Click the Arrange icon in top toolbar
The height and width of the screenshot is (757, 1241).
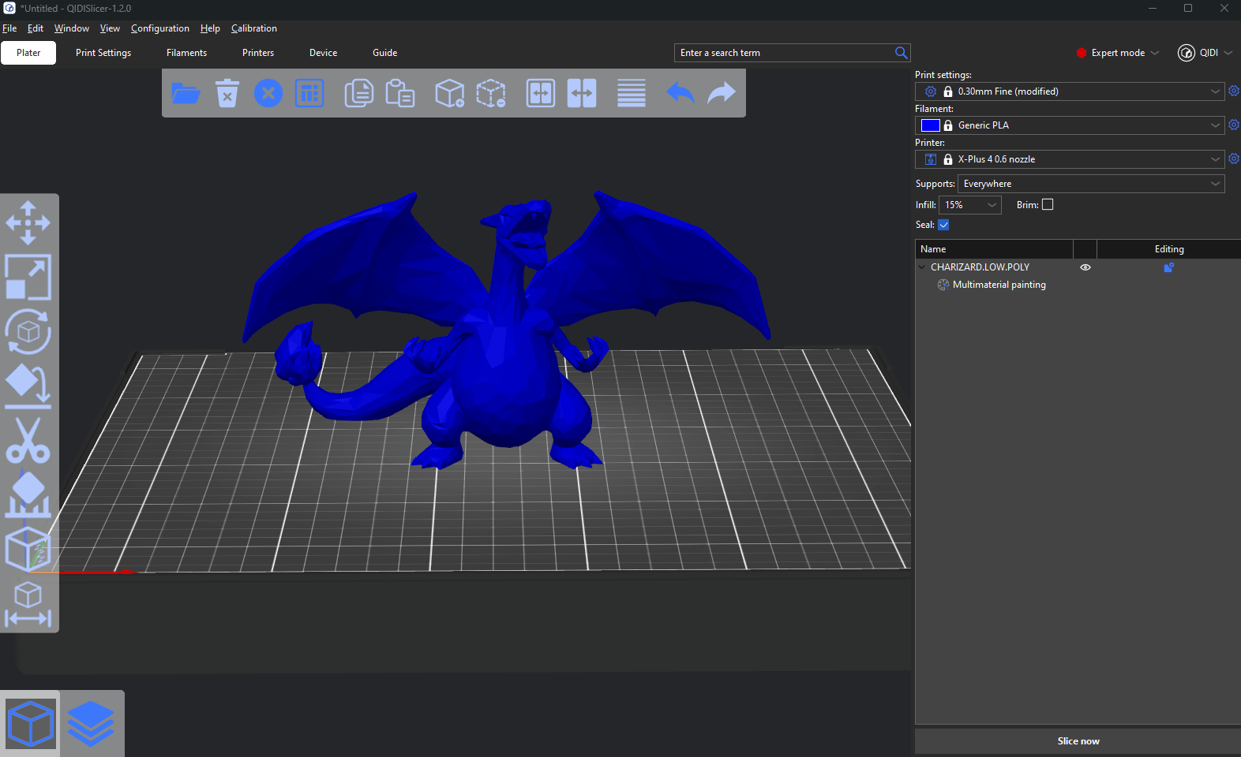tap(309, 93)
